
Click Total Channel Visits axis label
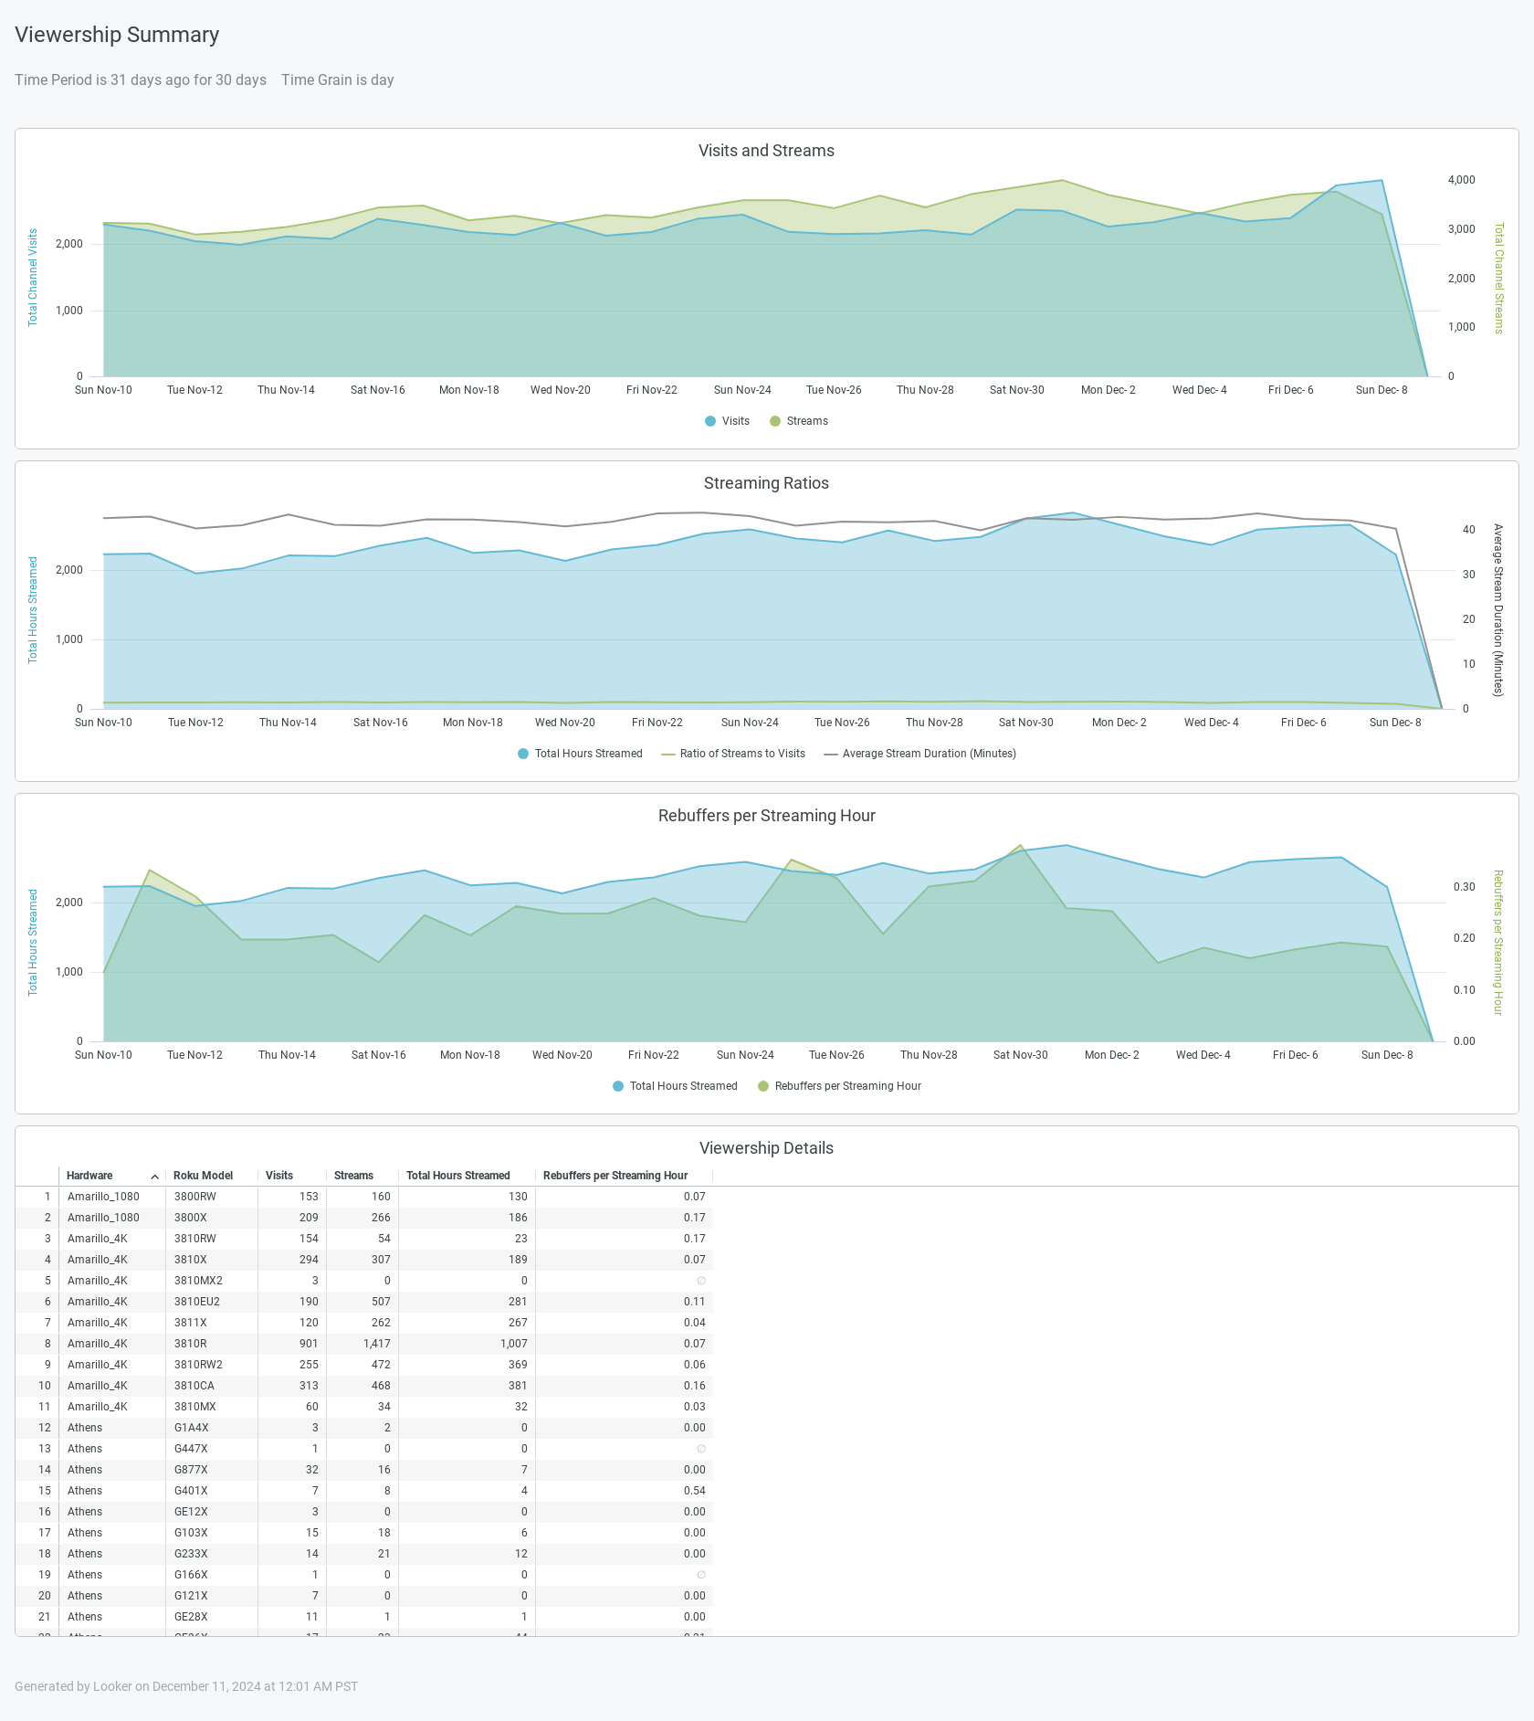click(33, 278)
